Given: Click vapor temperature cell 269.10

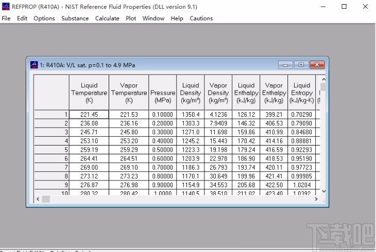Looking at the screenshot, I should [x=129, y=167].
